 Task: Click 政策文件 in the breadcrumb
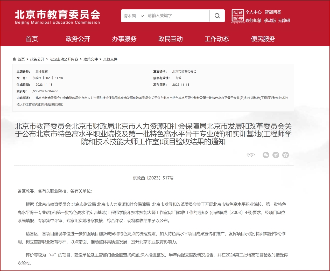pyautogui.click(x=90, y=59)
